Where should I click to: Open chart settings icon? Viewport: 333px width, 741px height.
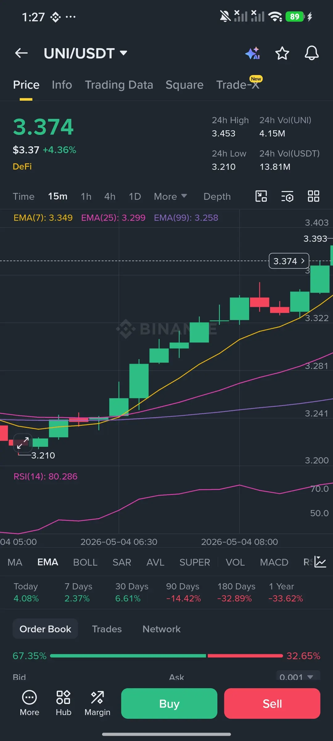tap(287, 196)
